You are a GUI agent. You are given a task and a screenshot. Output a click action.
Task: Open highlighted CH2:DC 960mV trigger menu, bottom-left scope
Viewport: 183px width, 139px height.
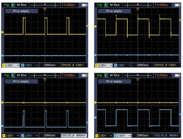pyautogui.click(x=74, y=135)
